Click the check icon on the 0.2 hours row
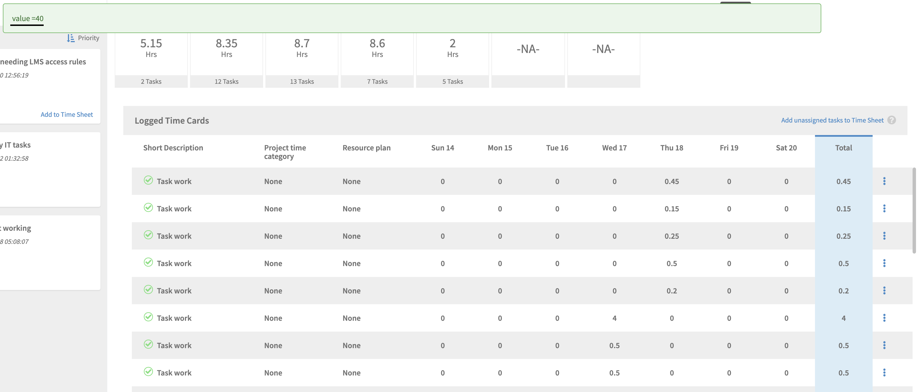Screen dimensions: 920x392 pos(148,290)
